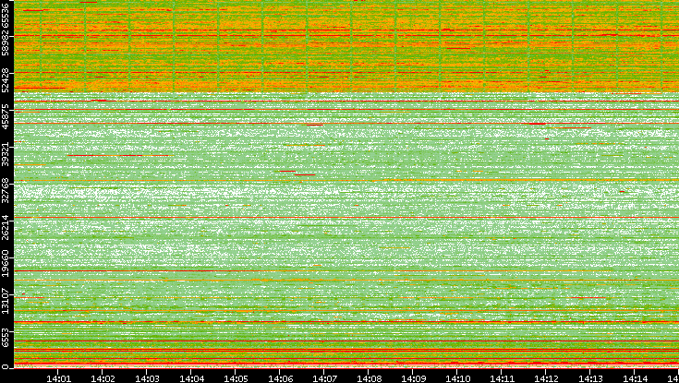Click the 52428 vertical axis label
679x383 pixels.
6,79
